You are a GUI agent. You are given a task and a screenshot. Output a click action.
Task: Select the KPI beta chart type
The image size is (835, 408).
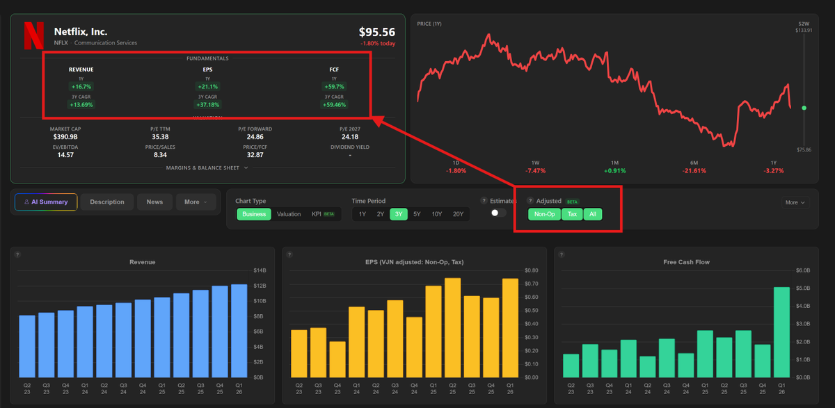323,214
